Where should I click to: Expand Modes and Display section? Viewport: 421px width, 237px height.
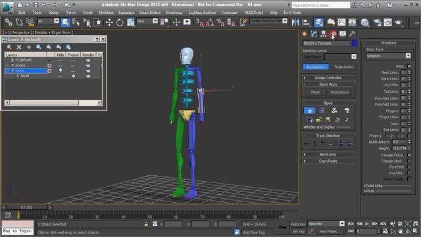pos(319,127)
